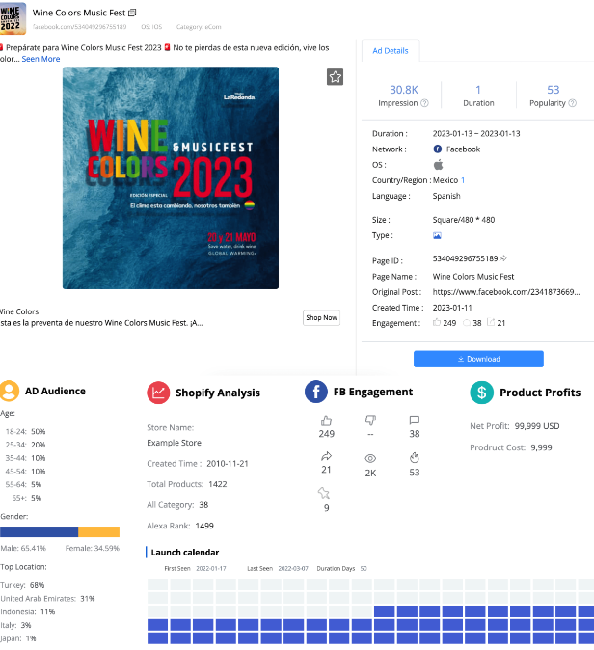This screenshot has width=594, height=650.
Task: Click the Popularity help question icon
Action: 572,103
